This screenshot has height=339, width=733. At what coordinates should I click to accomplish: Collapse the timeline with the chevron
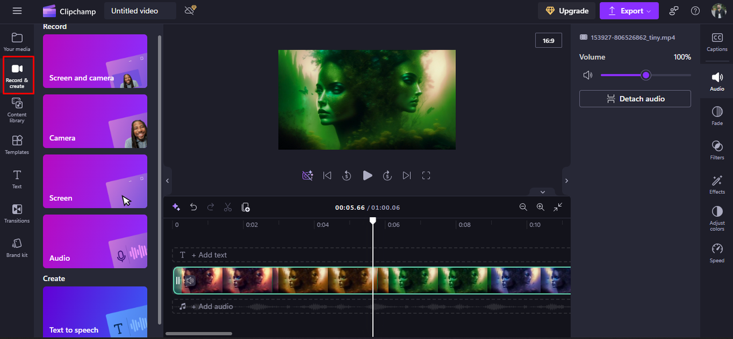(x=543, y=192)
